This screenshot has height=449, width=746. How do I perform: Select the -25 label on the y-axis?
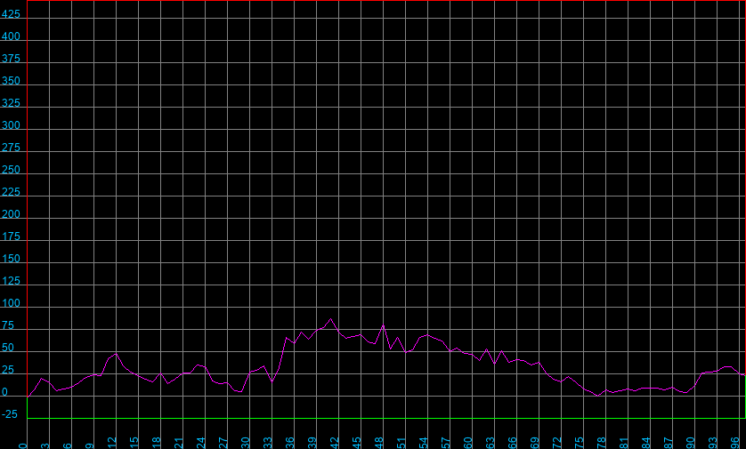point(11,415)
